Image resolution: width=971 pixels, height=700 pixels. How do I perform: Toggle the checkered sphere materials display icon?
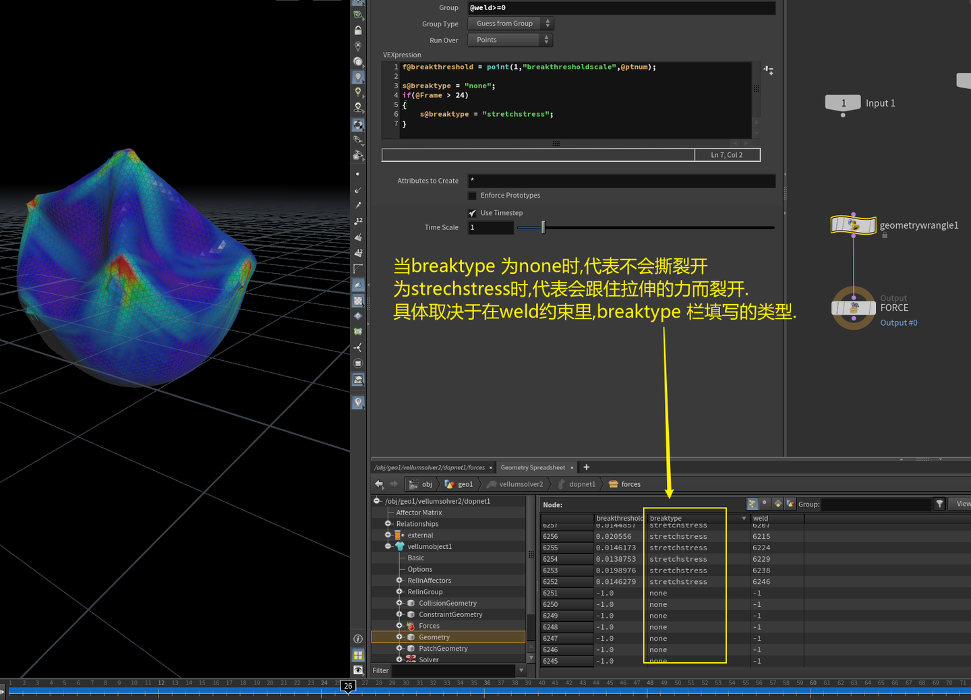358,125
